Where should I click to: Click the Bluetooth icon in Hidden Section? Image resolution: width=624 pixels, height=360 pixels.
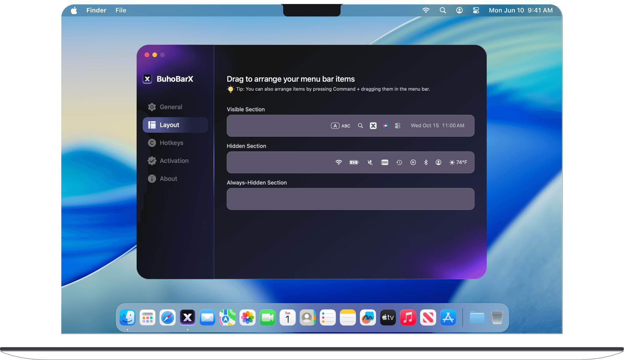(426, 162)
